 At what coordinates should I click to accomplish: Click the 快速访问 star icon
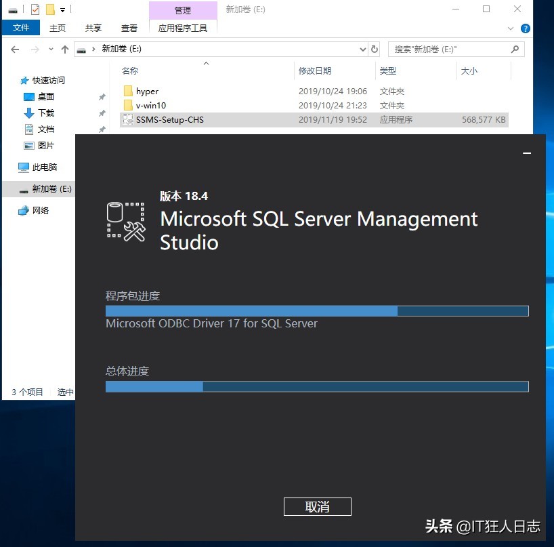click(24, 81)
